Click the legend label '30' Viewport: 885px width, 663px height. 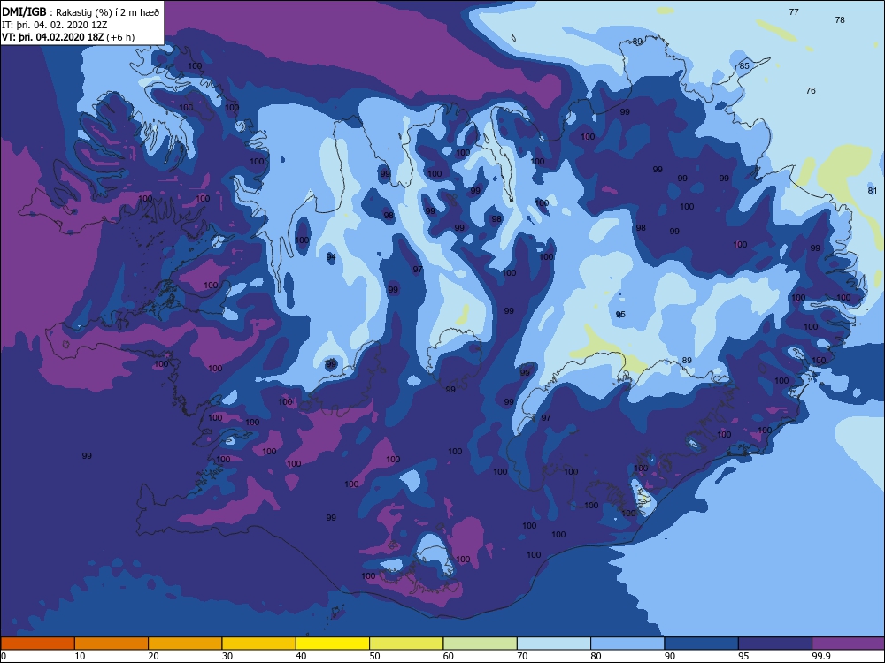[x=227, y=656]
